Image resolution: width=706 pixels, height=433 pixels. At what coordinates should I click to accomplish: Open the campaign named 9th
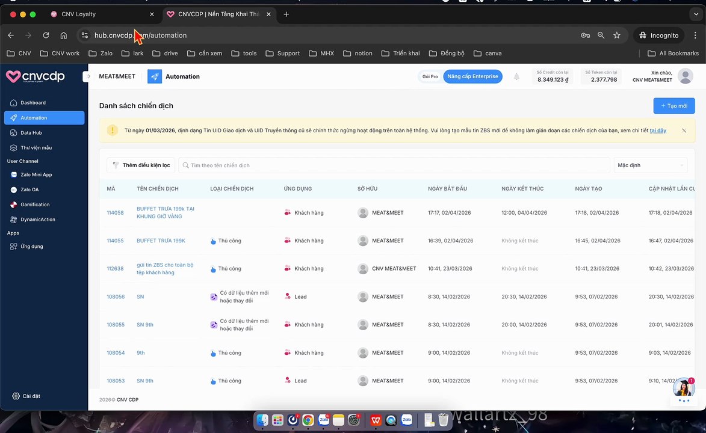(140, 353)
